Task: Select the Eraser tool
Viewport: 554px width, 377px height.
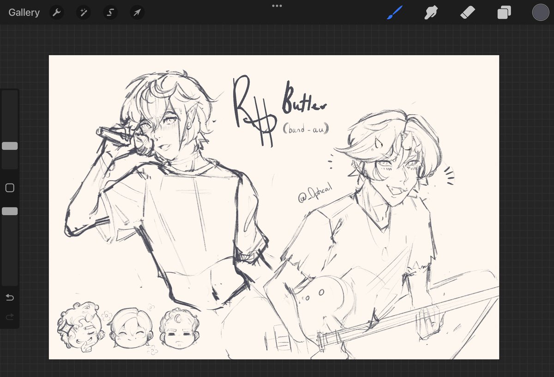Action: coord(468,12)
